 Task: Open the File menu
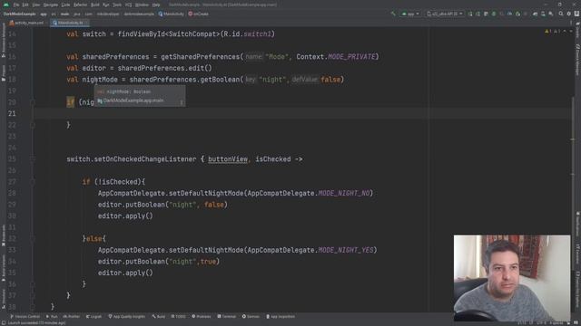tap(16, 5)
